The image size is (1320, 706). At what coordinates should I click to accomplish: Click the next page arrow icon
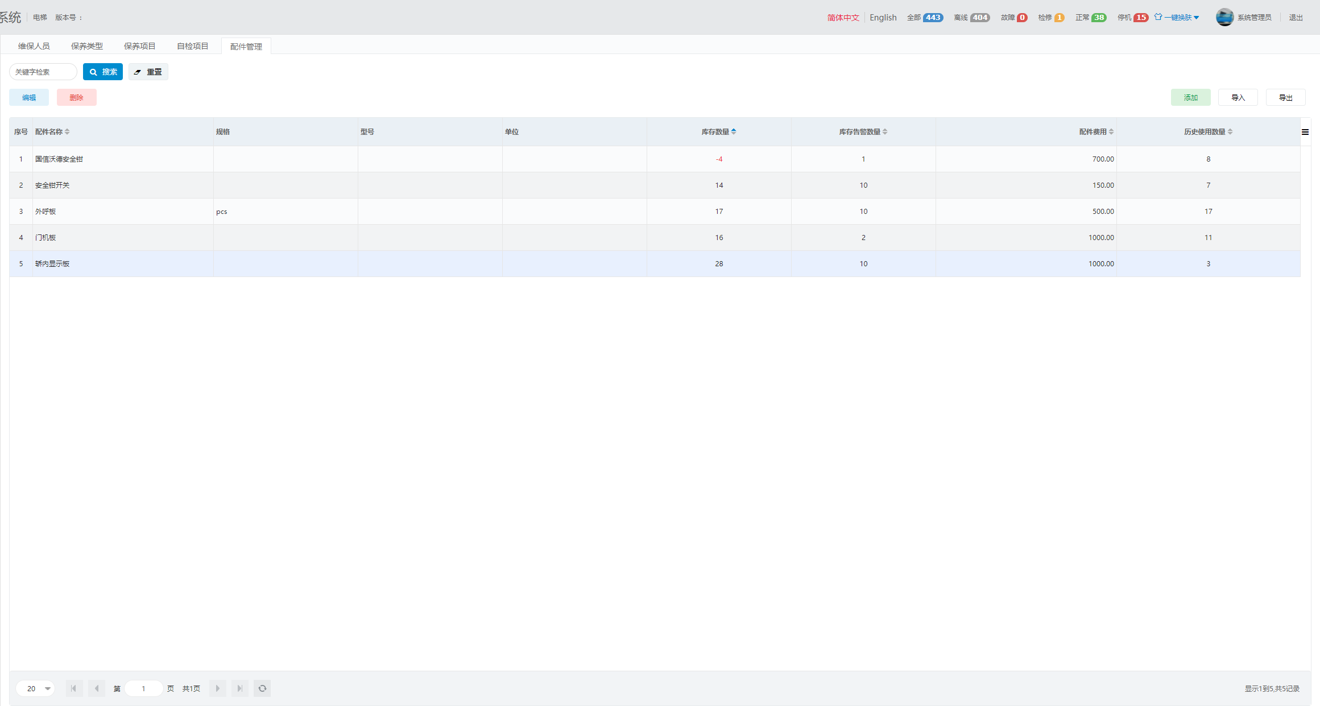(x=218, y=688)
